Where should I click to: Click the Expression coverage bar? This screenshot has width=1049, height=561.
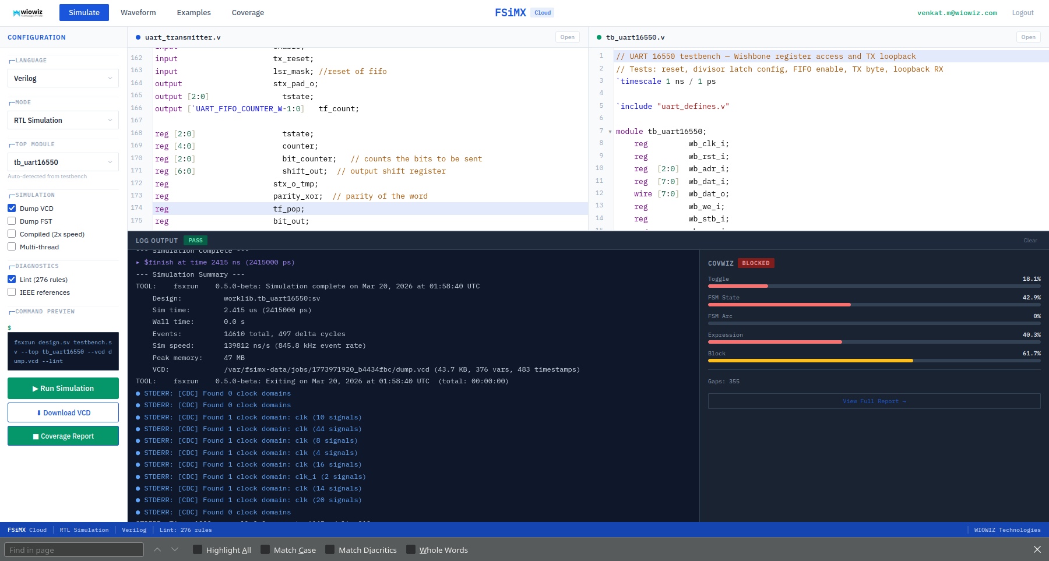point(874,342)
